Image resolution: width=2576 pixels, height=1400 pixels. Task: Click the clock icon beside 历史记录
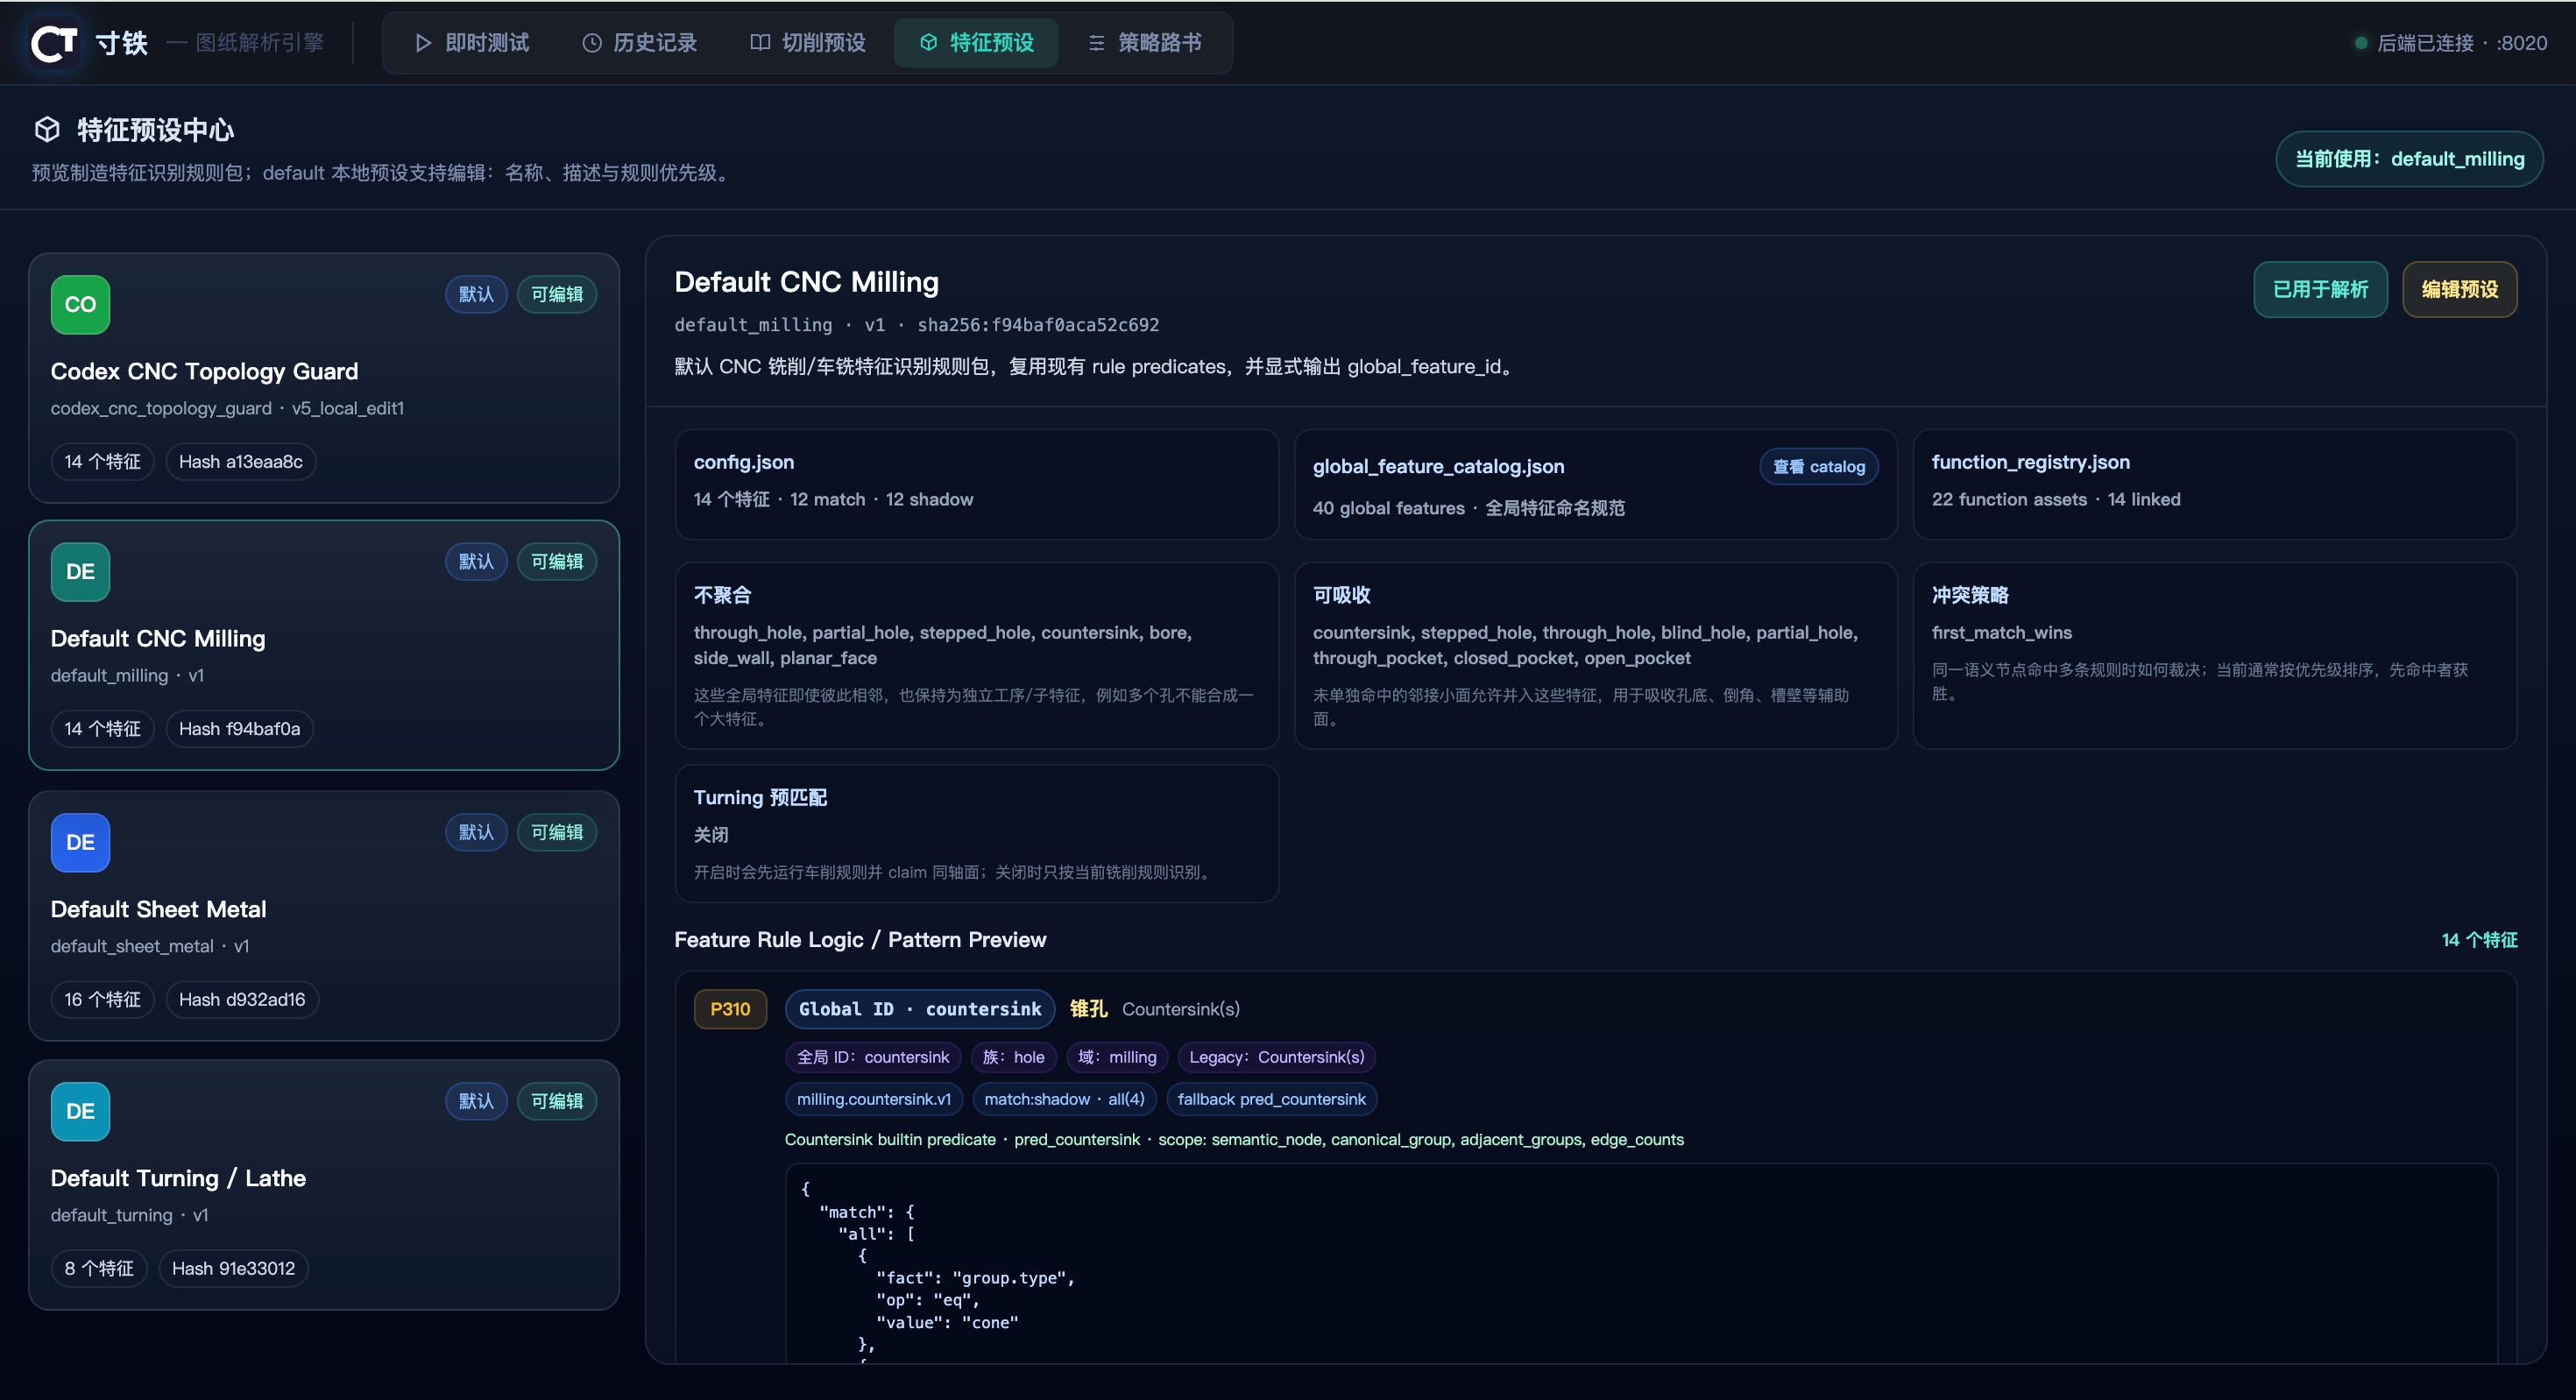click(x=592, y=43)
